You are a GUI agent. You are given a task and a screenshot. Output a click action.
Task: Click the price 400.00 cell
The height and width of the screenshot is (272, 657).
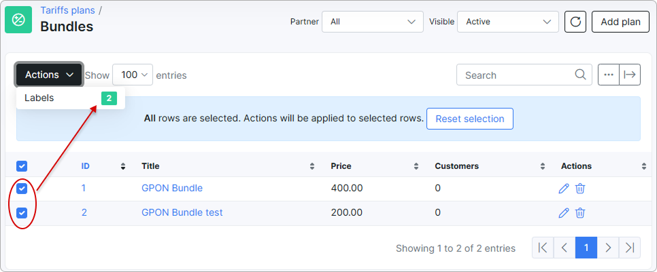point(347,189)
